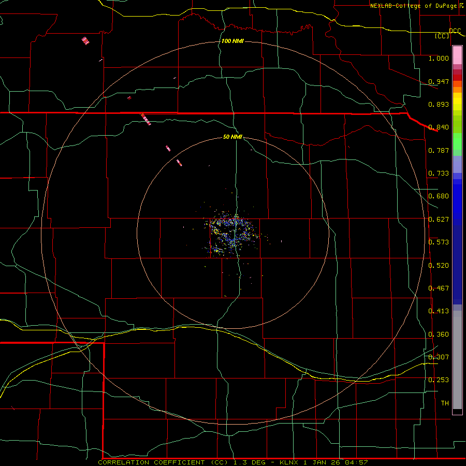
Task: Click the 0.360 value on the color scale
Action: click(x=439, y=334)
